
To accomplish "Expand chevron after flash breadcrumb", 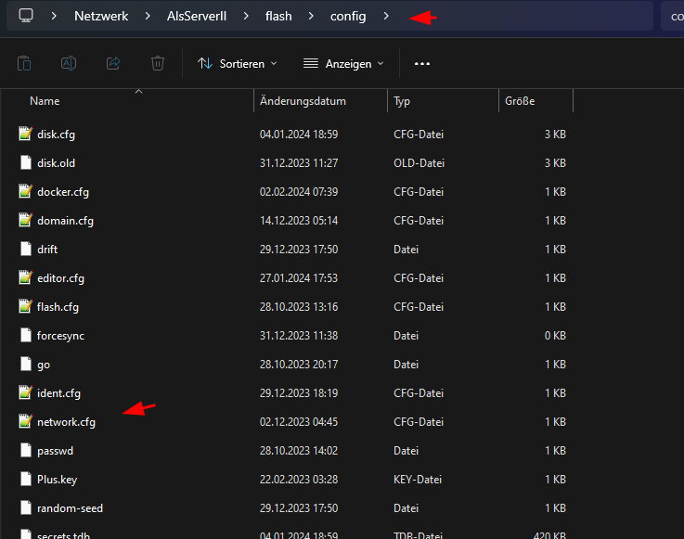I will point(311,16).
